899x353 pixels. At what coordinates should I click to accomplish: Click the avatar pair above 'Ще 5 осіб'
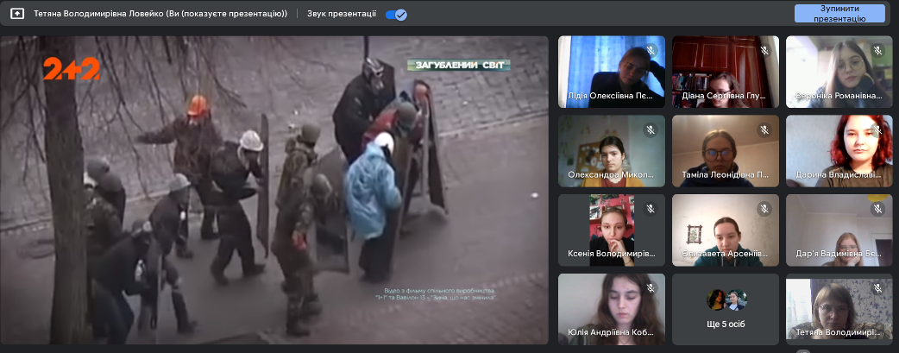(726, 299)
